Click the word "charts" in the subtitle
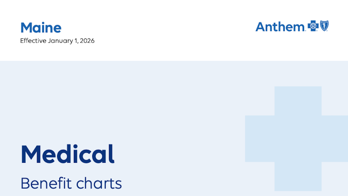 pyautogui.click(x=99, y=183)
